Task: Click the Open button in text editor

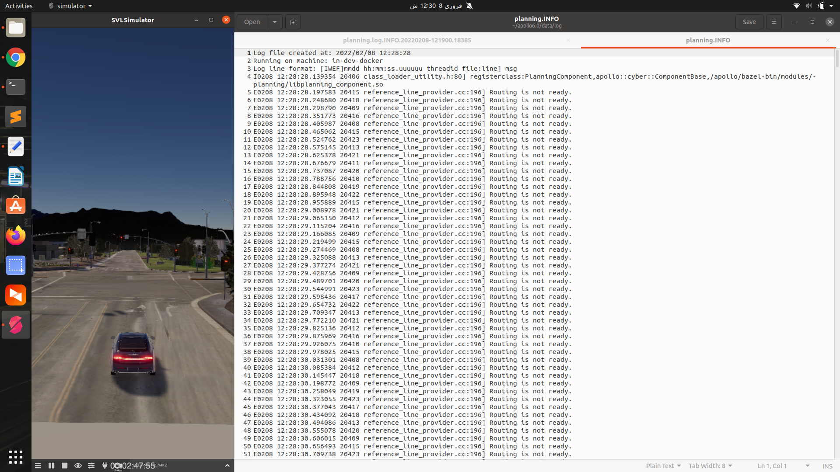Action: click(252, 22)
